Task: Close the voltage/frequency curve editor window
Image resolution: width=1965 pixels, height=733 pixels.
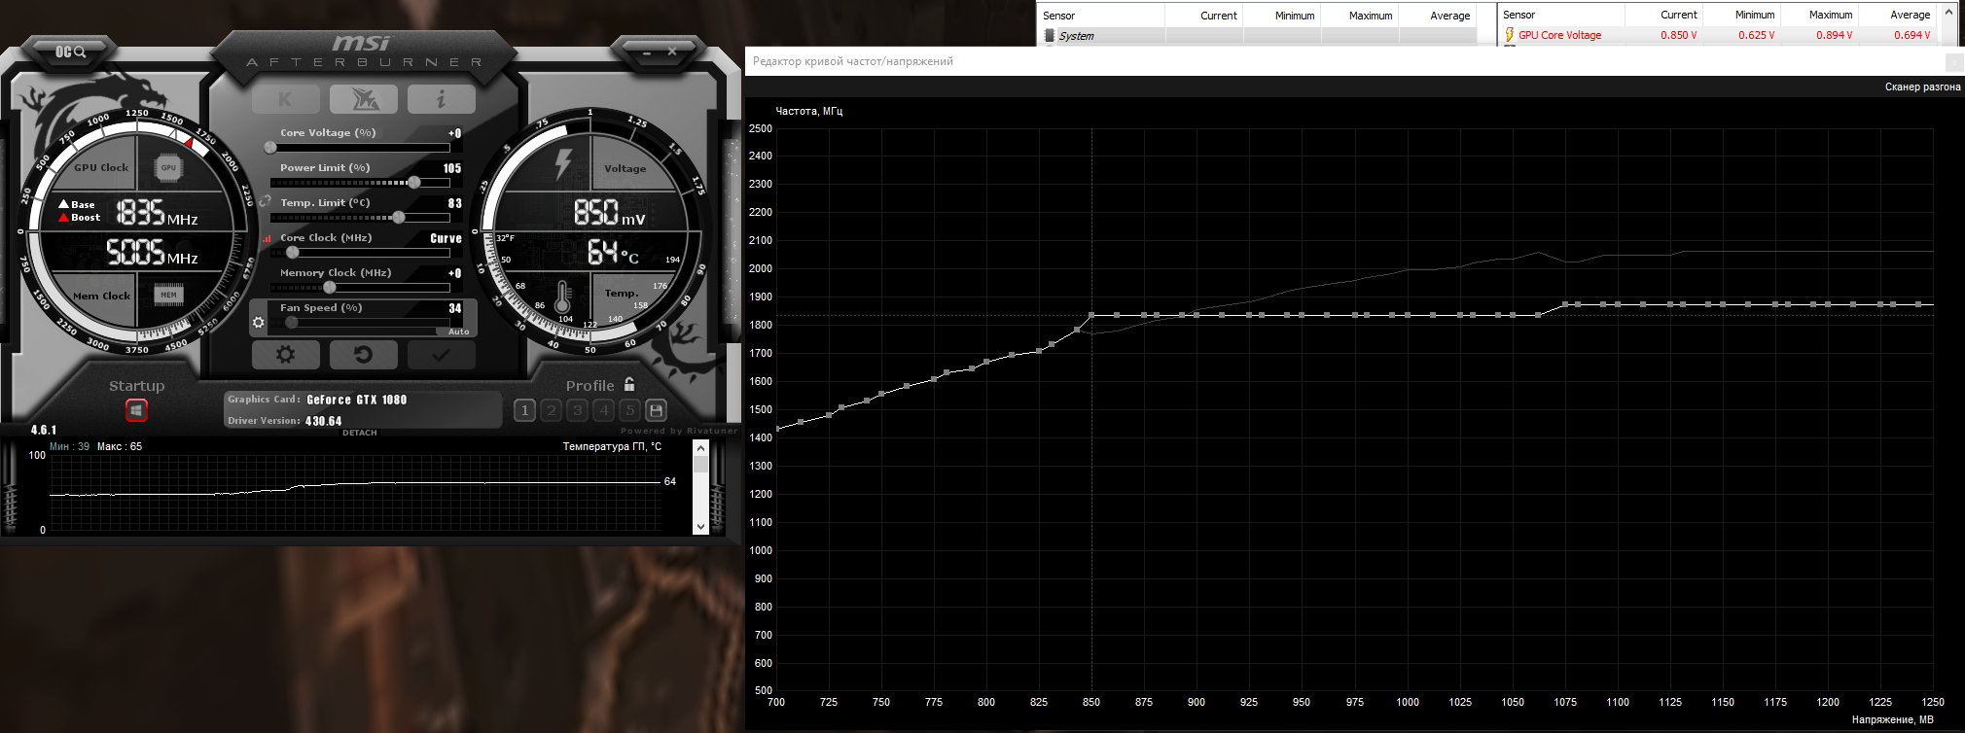Action: tap(1954, 62)
